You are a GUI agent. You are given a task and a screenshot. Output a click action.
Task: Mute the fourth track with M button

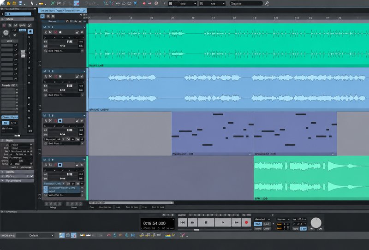click(45, 160)
